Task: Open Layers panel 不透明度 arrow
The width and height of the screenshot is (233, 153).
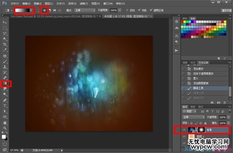Action: click(229, 117)
